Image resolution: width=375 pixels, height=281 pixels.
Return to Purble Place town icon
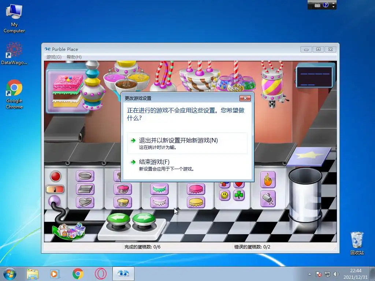pyautogui.click(x=69, y=231)
